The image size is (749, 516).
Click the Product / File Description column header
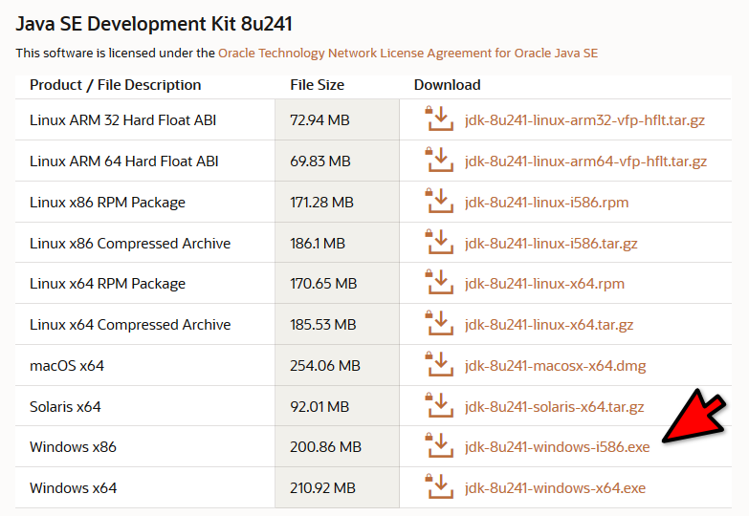[115, 85]
